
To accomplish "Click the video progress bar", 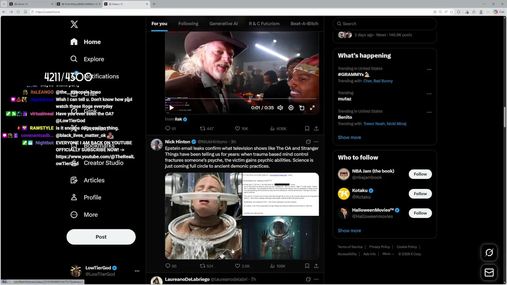I will 242,99.
